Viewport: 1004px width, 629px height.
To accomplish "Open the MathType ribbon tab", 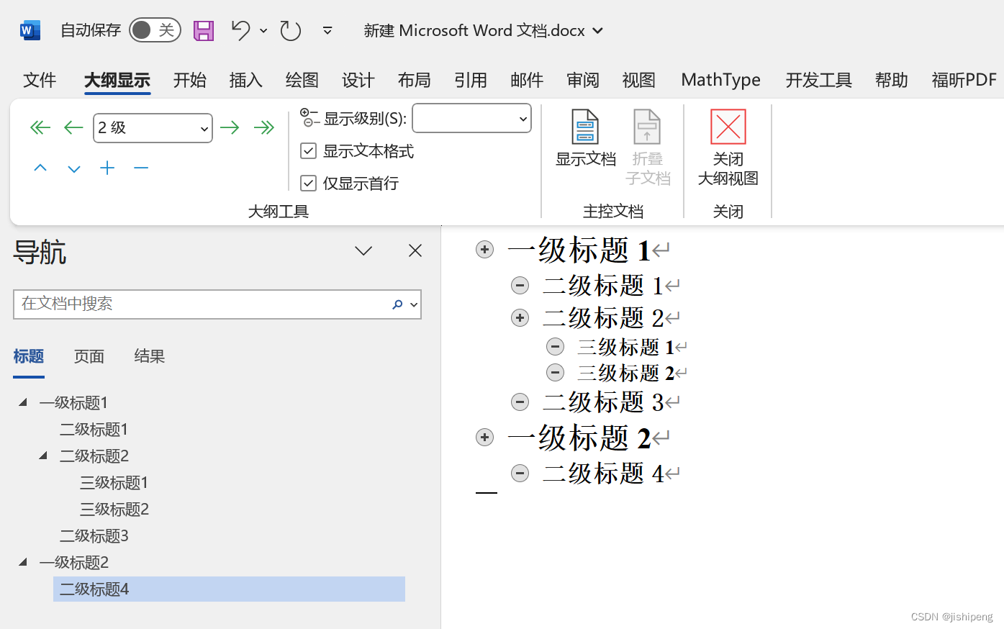I will click(720, 80).
